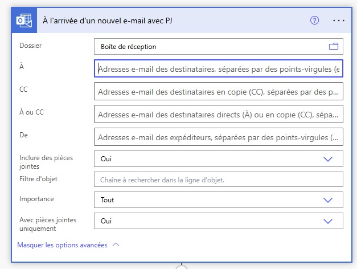Image resolution: width=357 pixels, height=269 pixels.
Task: Focus the À recipients address field
Action: point(218,68)
